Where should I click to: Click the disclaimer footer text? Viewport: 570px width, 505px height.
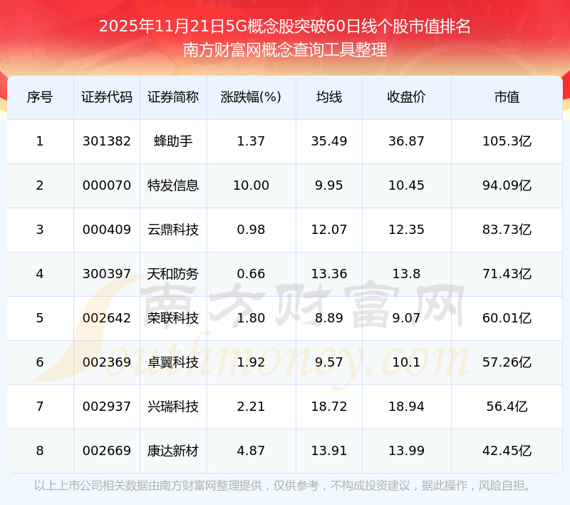coord(284,485)
